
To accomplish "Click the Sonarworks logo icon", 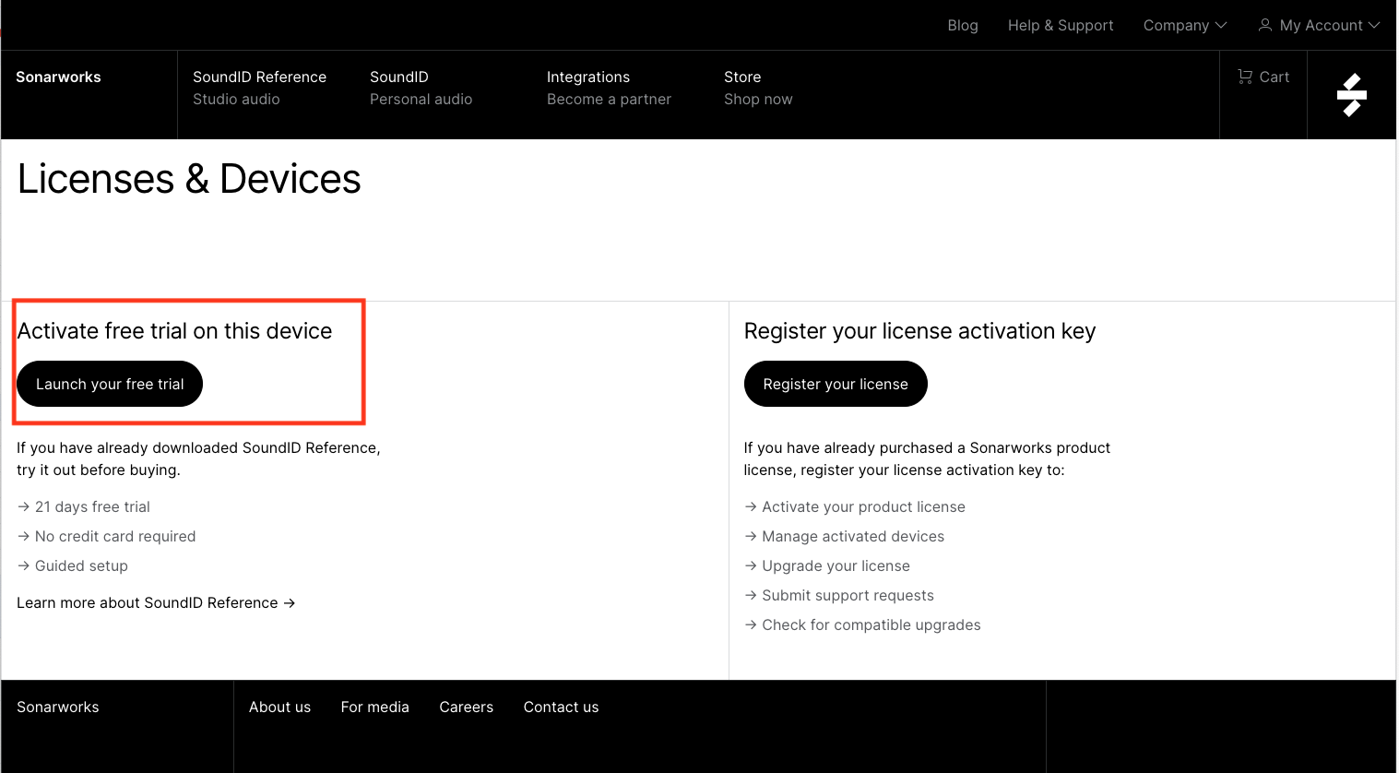I will tap(1351, 95).
